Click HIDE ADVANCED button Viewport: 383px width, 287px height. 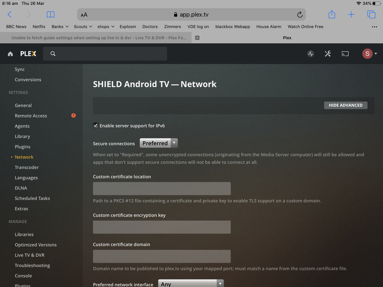[345, 105]
